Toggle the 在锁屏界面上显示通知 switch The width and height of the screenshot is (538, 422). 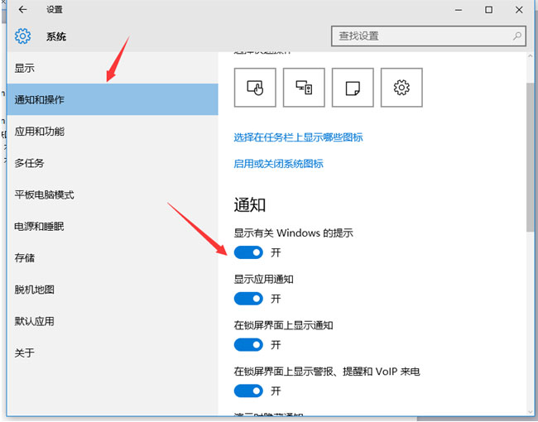248,344
